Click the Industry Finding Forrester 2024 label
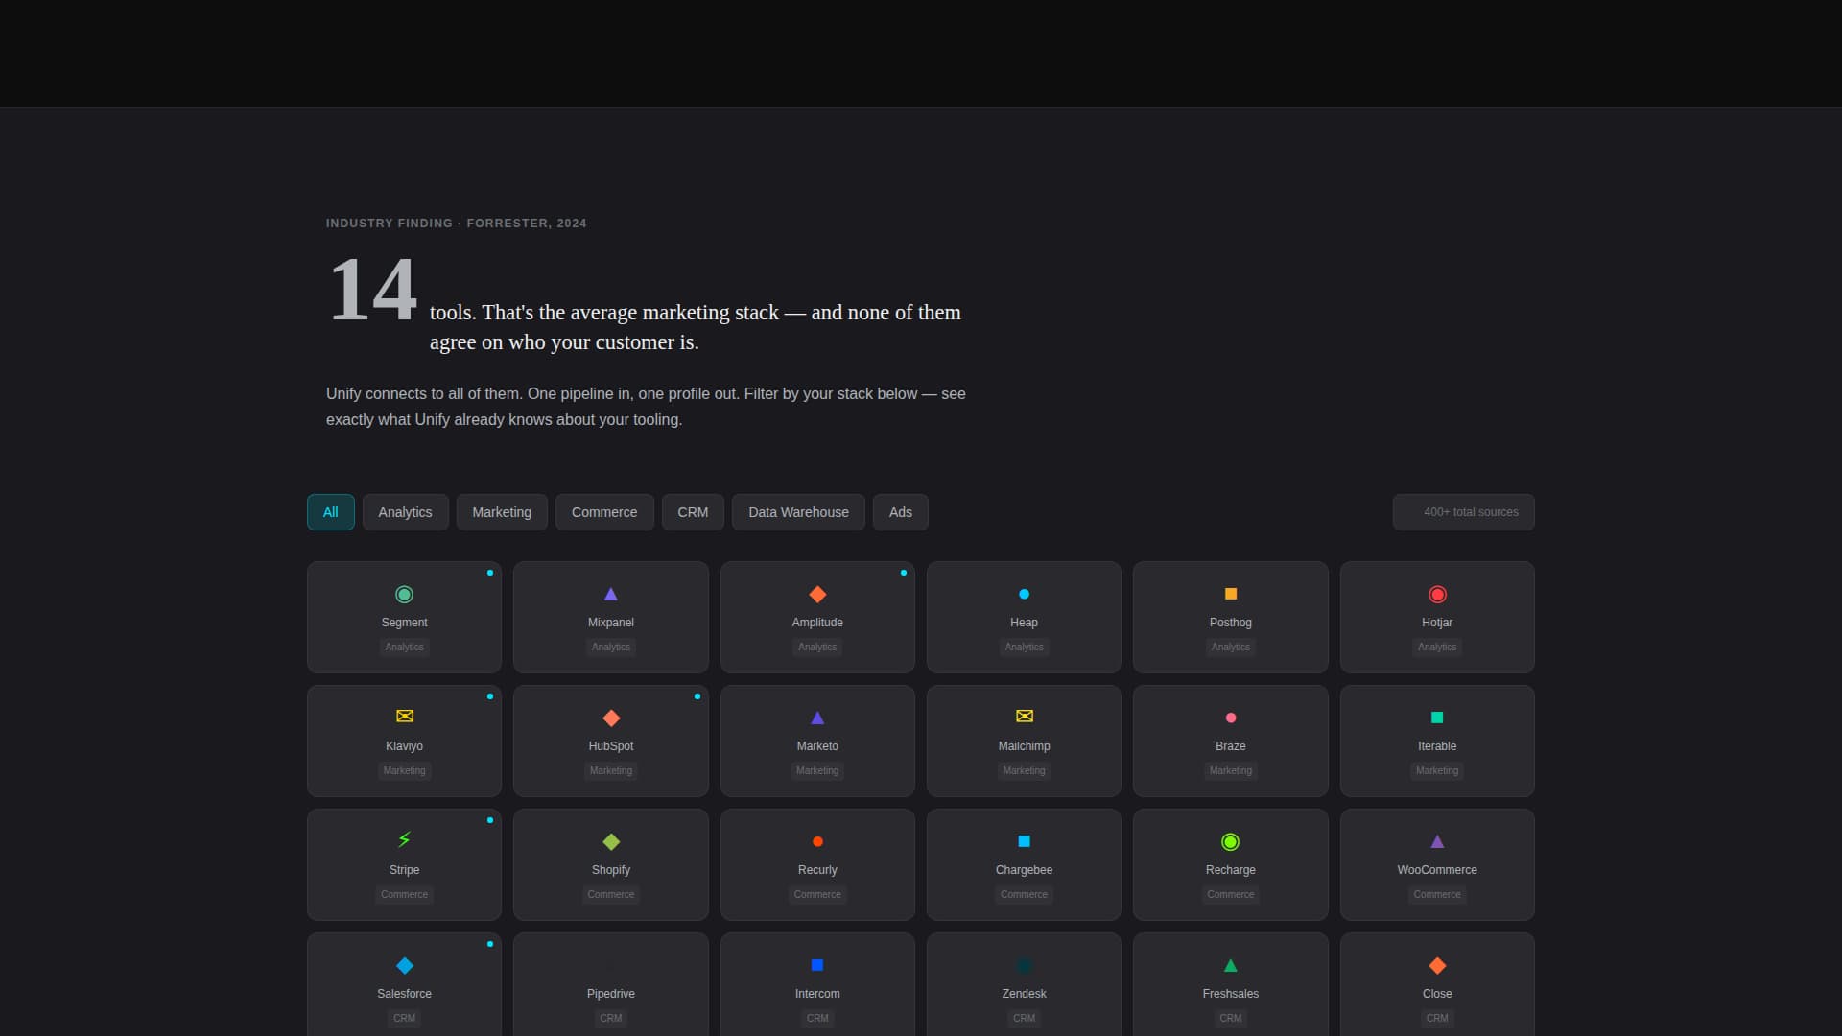The image size is (1842, 1036). click(x=456, y=224)
